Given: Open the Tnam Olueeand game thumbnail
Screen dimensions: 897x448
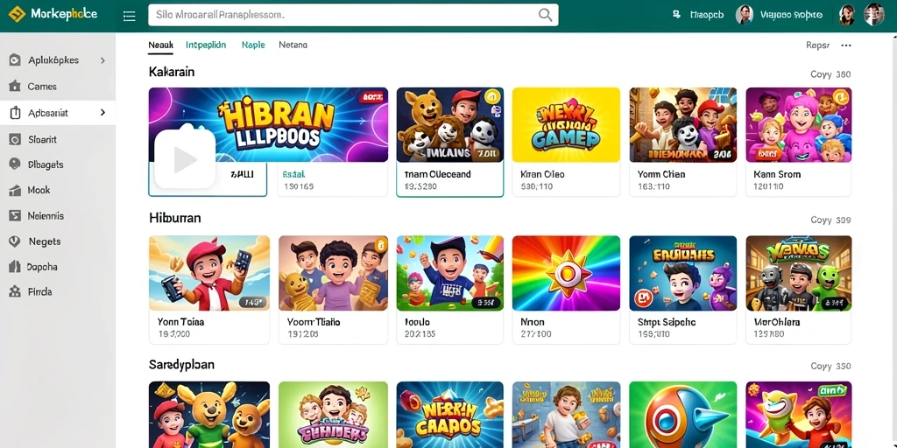Looking at the screenshot, I should [450, 124].
